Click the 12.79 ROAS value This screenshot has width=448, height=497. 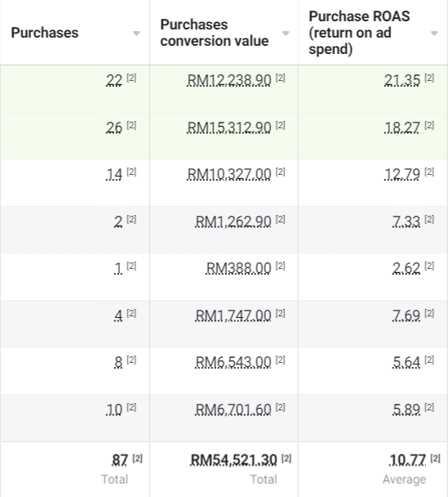click(x=402, y=174)
